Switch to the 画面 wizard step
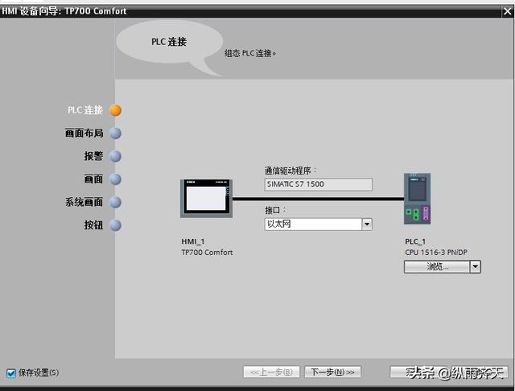The width and height of the screenshot is (515, 391). tap(93, 179)
